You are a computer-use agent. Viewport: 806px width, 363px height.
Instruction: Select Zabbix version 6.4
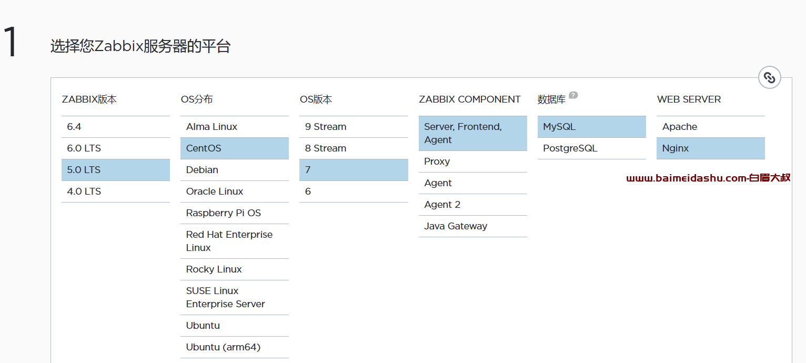(x=116, y=127)
